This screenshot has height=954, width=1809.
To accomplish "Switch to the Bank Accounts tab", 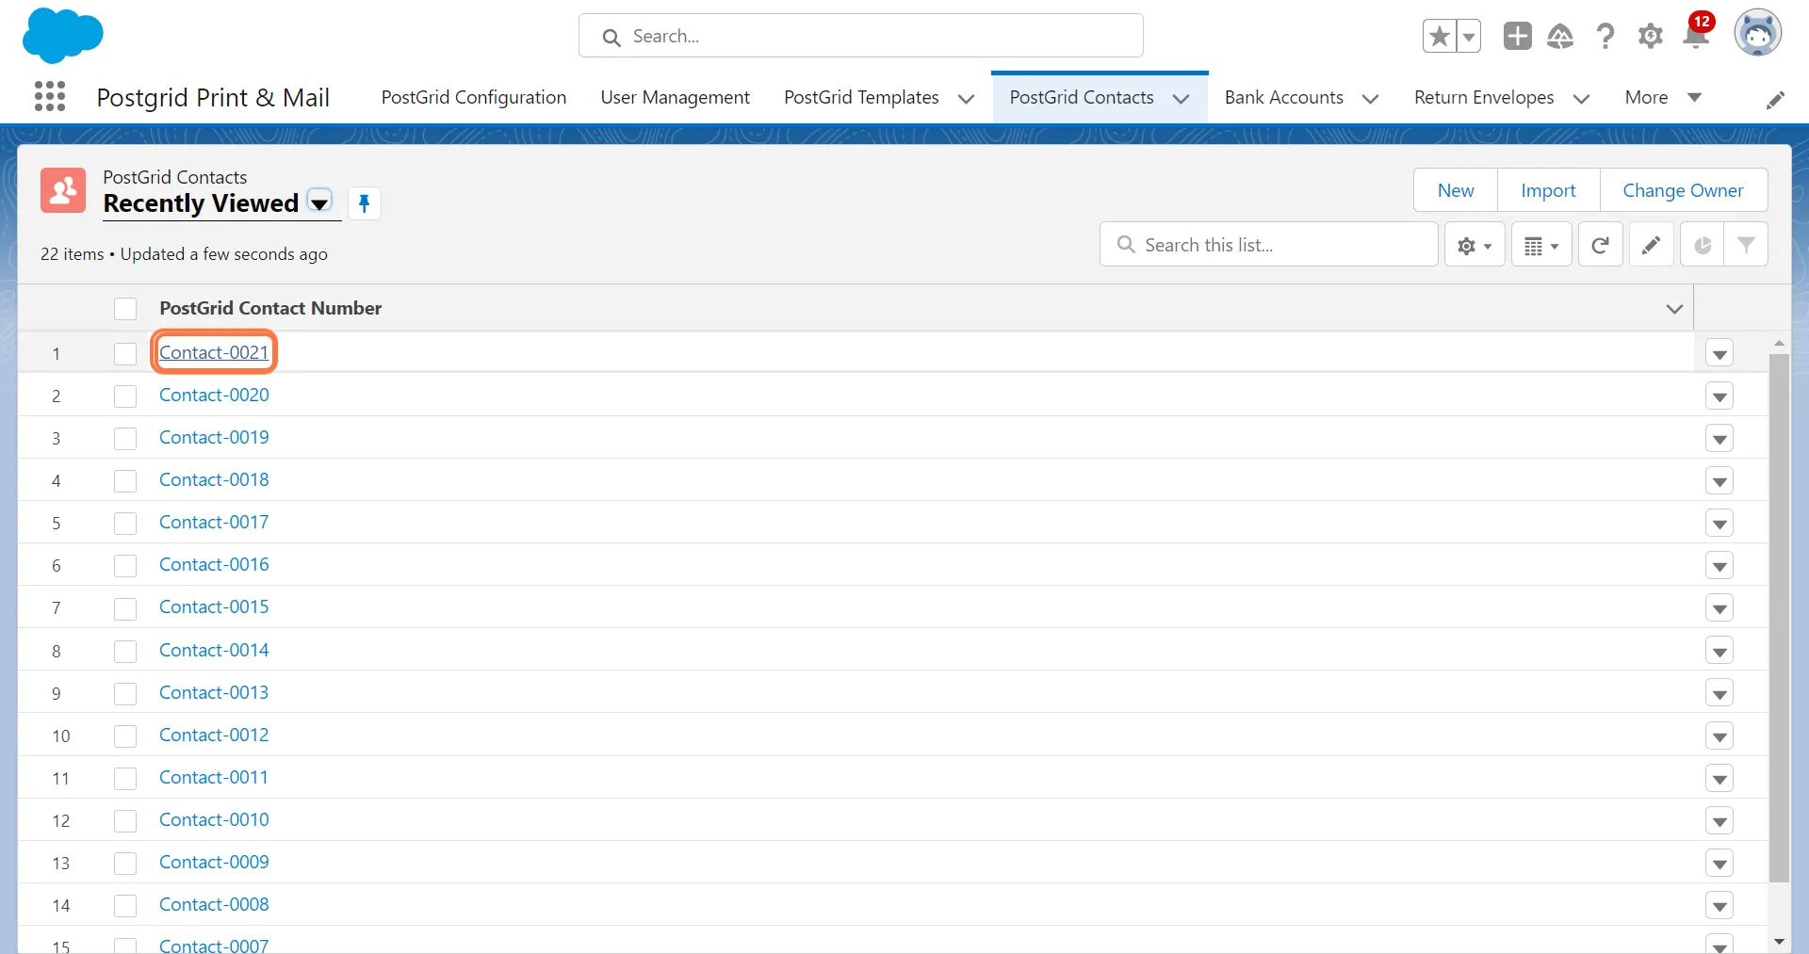I will 1283,98.
